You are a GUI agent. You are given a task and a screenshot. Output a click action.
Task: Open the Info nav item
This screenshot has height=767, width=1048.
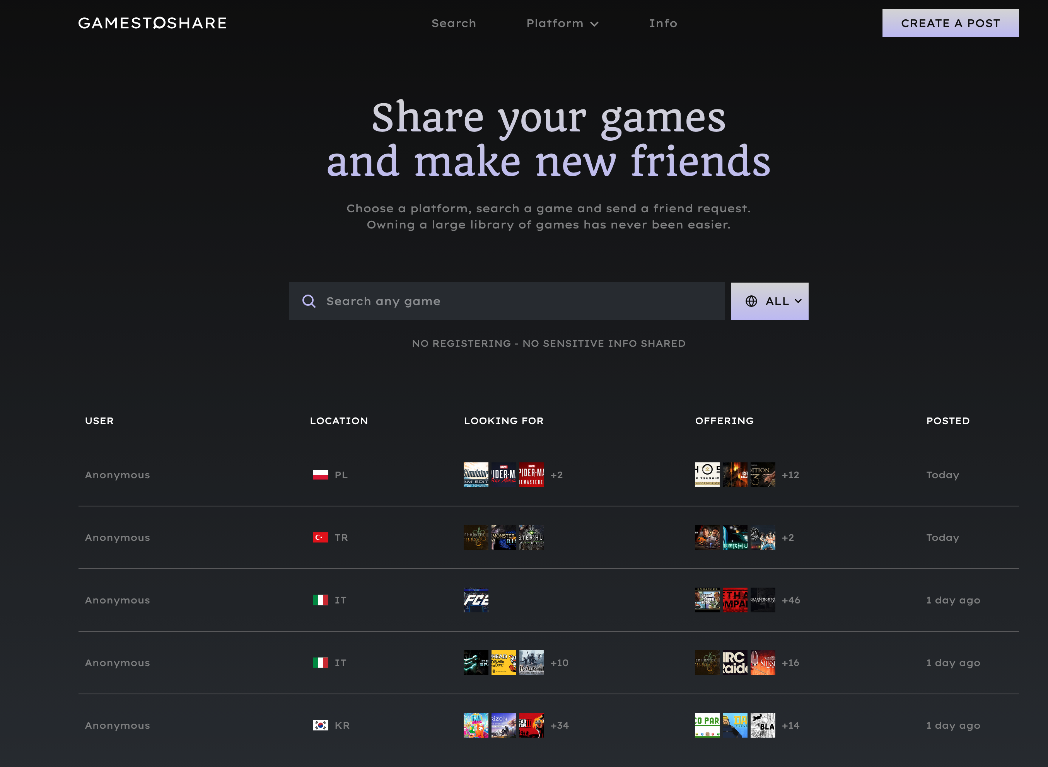(662, 23)
